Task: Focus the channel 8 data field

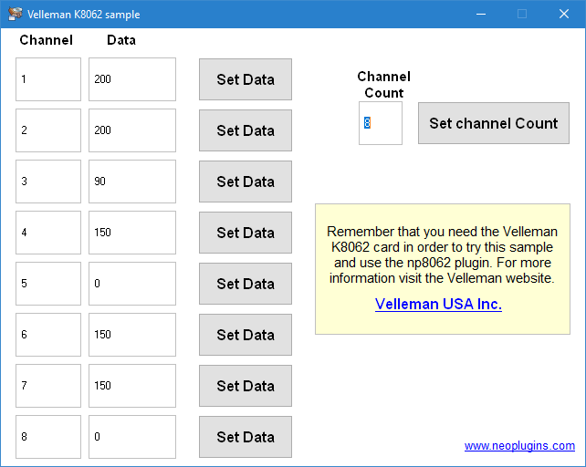Action: click(x=132, y=437)
